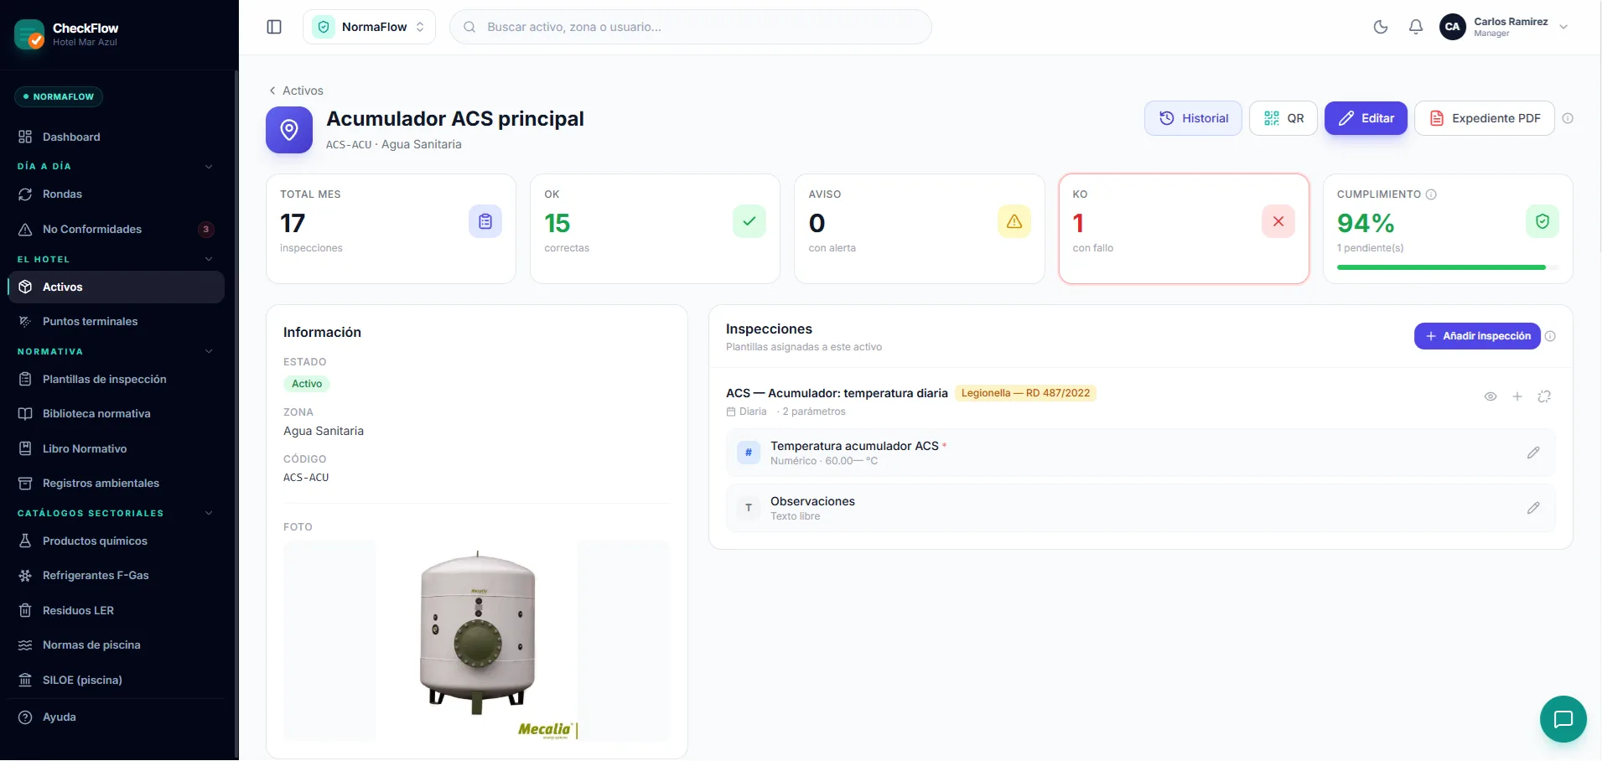The height and width of the screenshot is (761, 1602).
Task: Open Ayuda help item
Action: [x=116, y=717]
